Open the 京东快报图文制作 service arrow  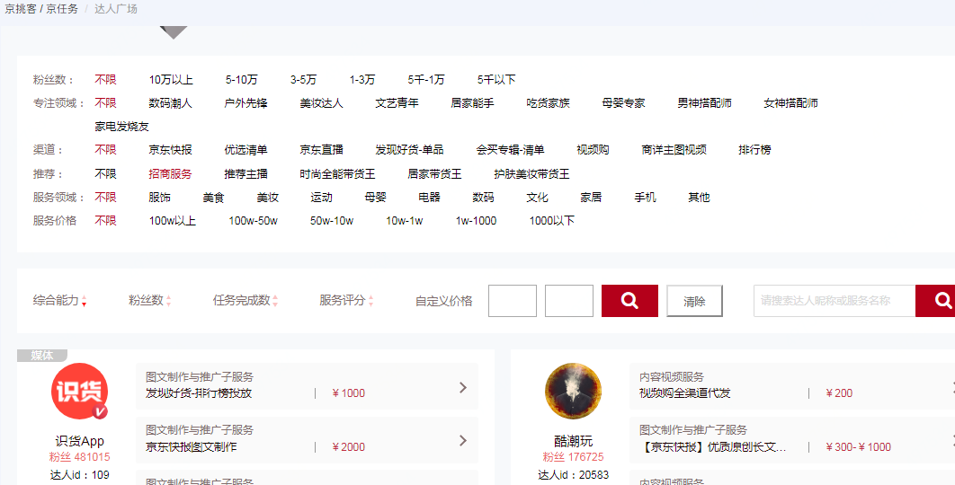tap(463, 440)
